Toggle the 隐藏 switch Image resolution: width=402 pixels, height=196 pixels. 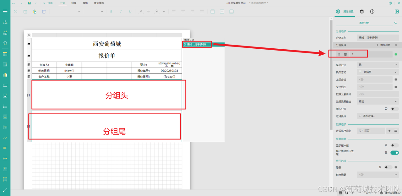pos(388,167)
